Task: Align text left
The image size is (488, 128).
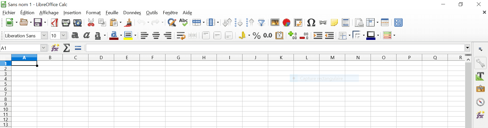Action: (x=144, y=36)
